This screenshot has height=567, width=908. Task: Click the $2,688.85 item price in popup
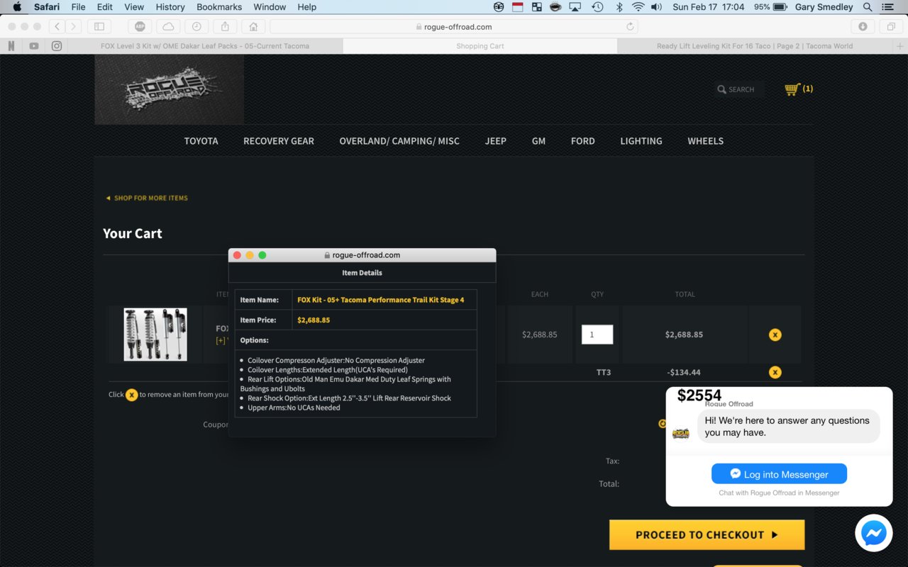pyautogui.click(x=314, y=320)
